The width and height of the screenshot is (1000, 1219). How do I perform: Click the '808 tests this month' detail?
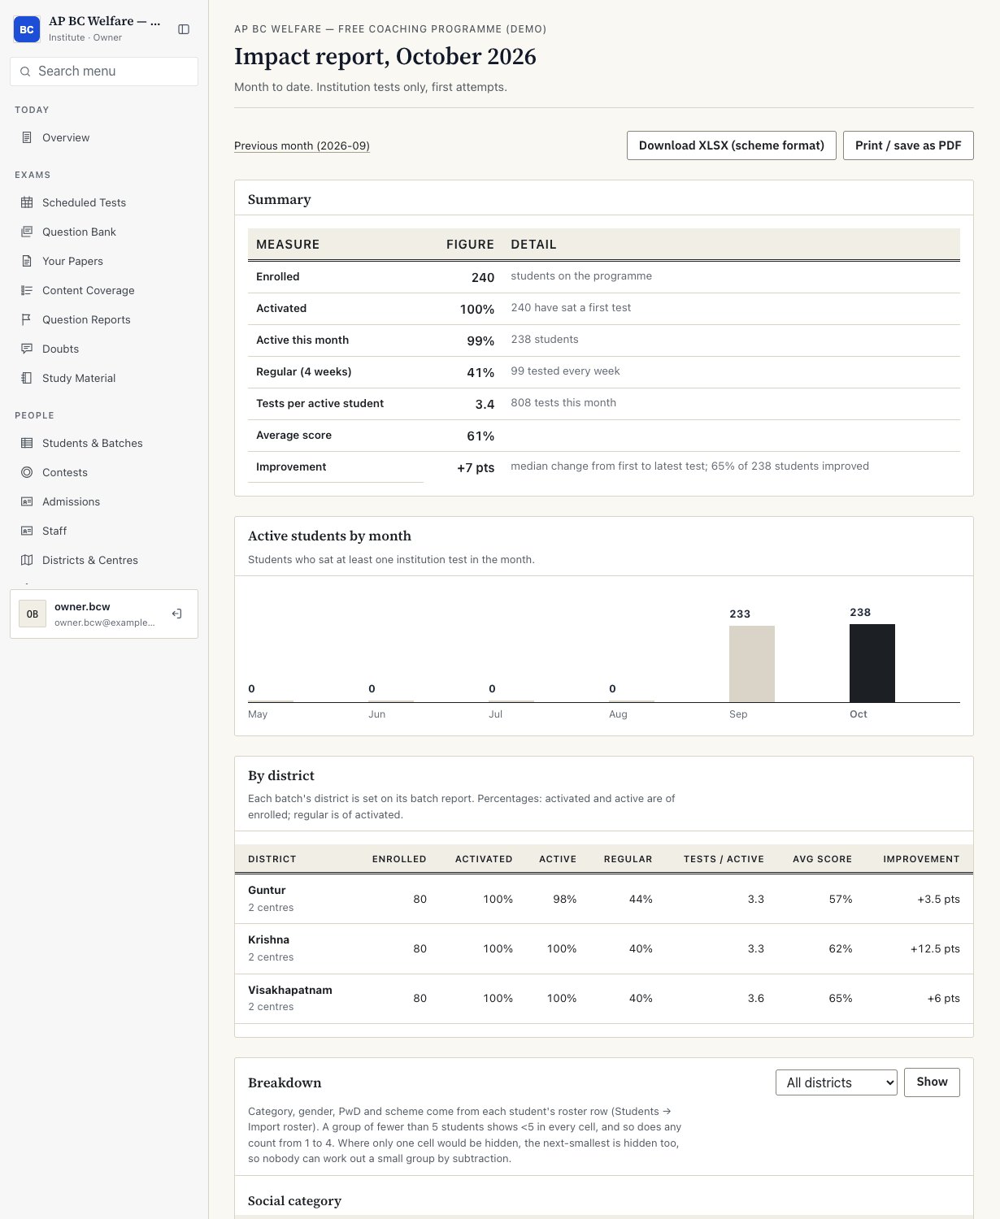coord(563,402)
